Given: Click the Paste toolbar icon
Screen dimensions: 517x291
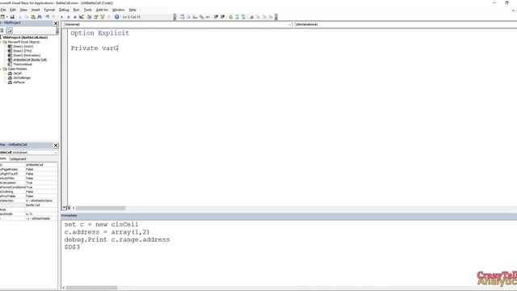Looking at the screenshot, I should click(x=33, y=17).
